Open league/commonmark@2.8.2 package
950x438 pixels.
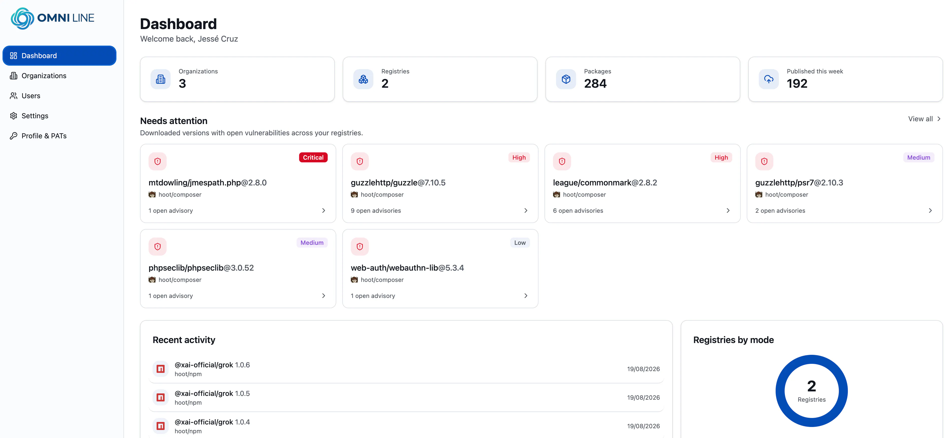(x=605, y=183)
